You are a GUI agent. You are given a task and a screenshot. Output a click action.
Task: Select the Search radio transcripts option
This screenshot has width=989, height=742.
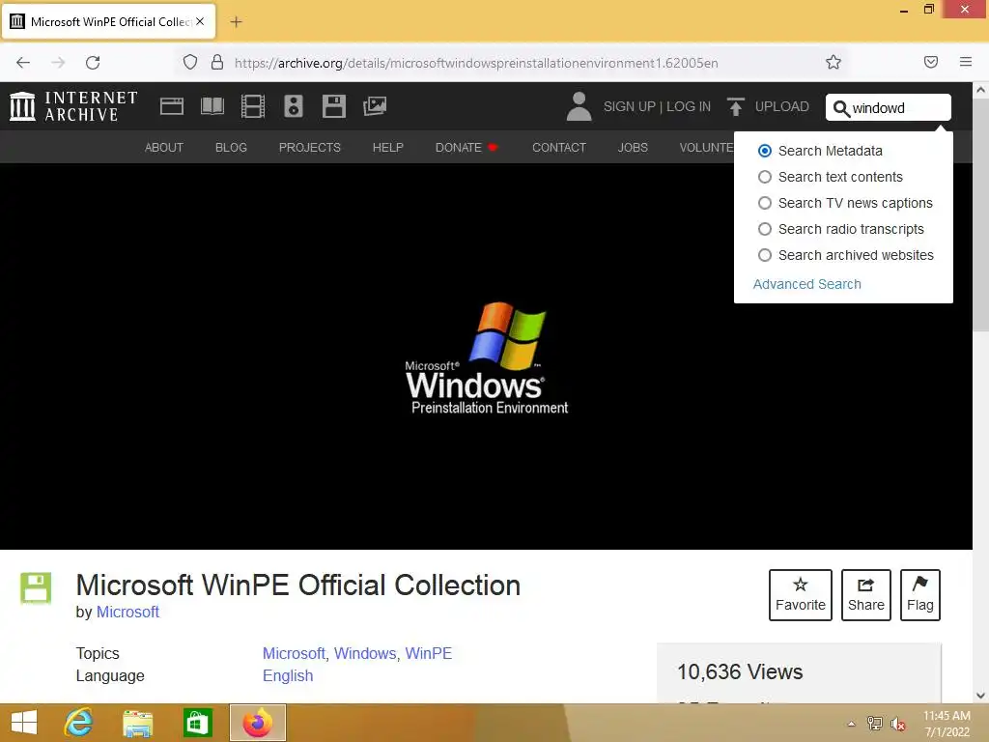tap(765, 229)
